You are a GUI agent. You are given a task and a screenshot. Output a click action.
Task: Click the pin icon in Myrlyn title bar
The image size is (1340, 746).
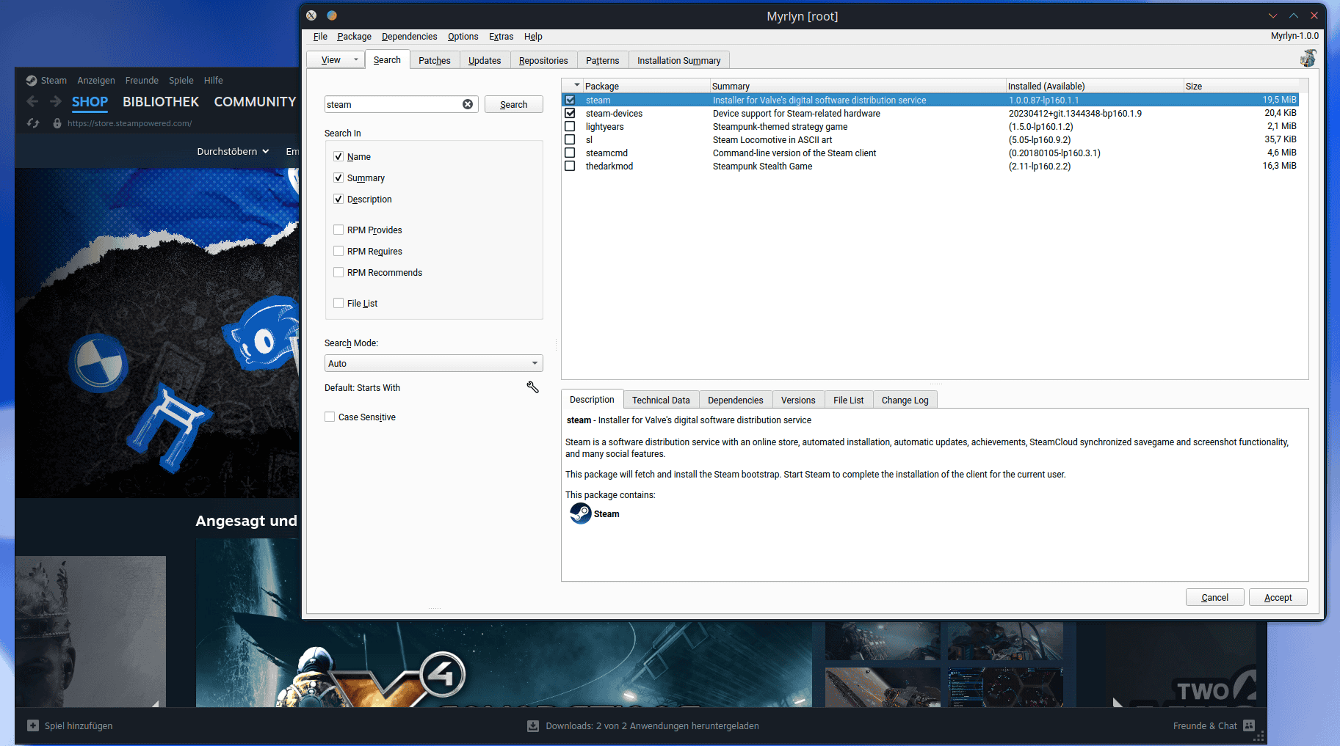(x=332, y=15)
